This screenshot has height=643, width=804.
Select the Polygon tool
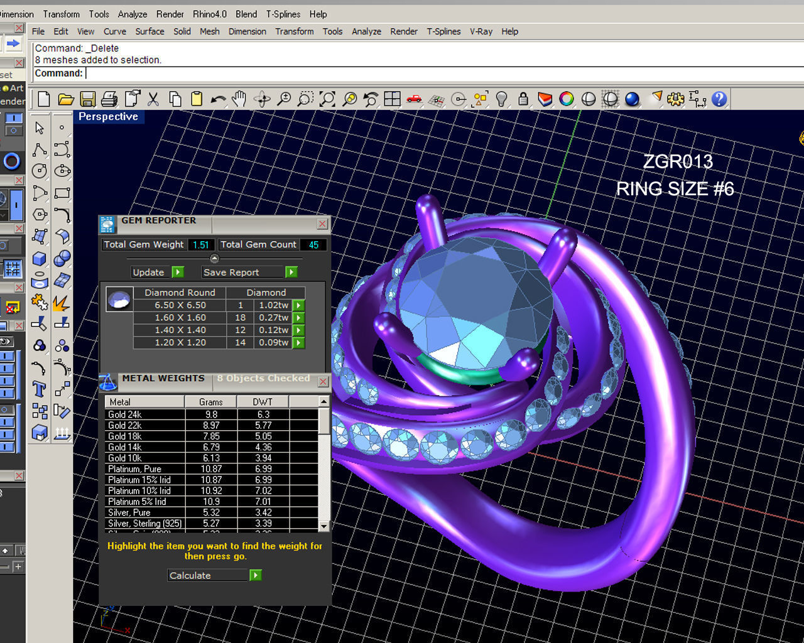40,215
